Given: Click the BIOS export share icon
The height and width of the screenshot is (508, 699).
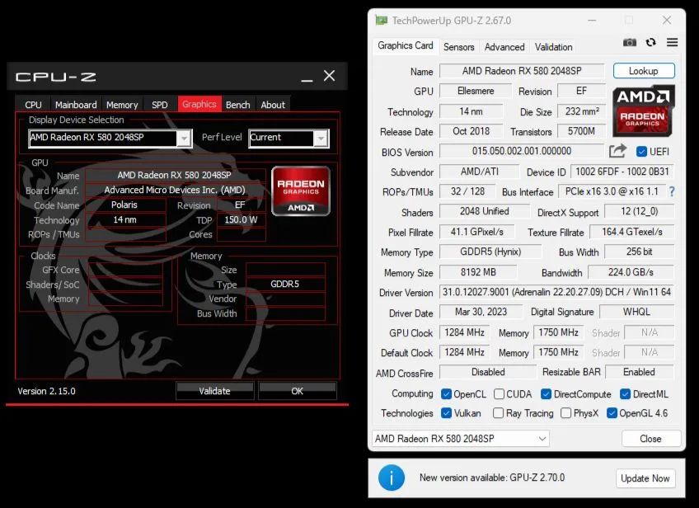Looking at the screenshot, I should pyautogui.click(x=617, y=151).
